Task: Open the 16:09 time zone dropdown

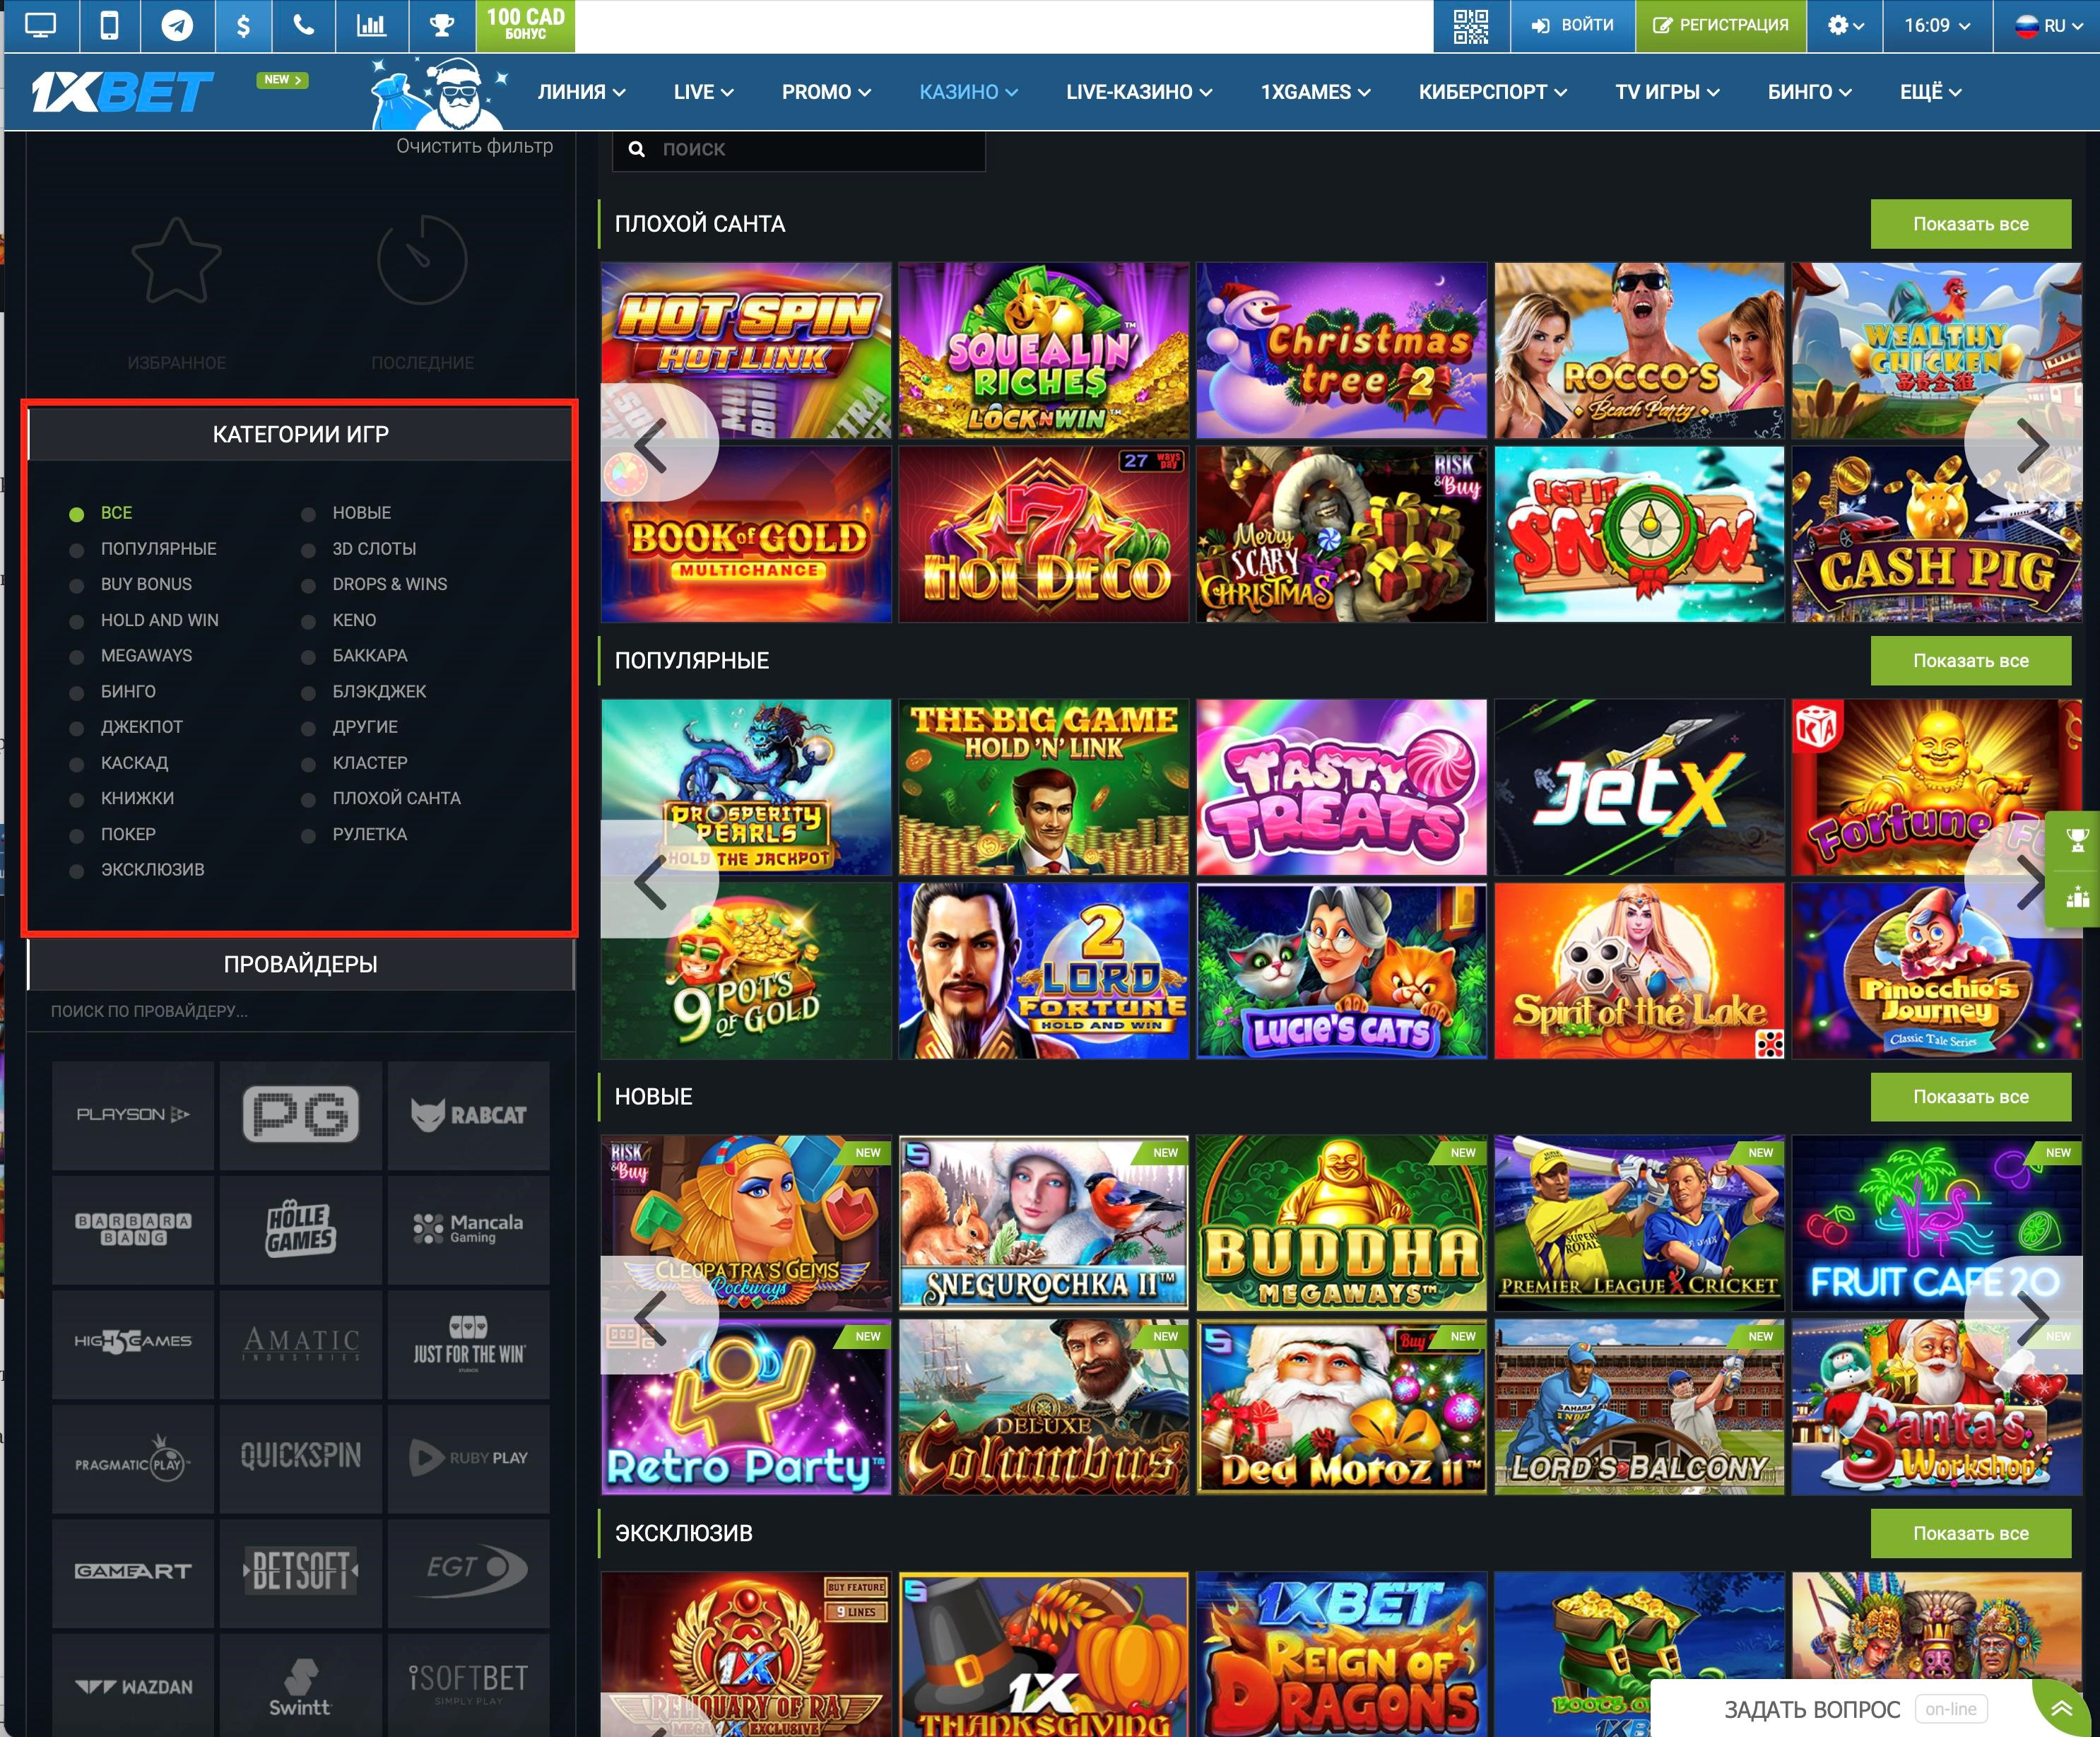Action: [x=1937, y=25]
